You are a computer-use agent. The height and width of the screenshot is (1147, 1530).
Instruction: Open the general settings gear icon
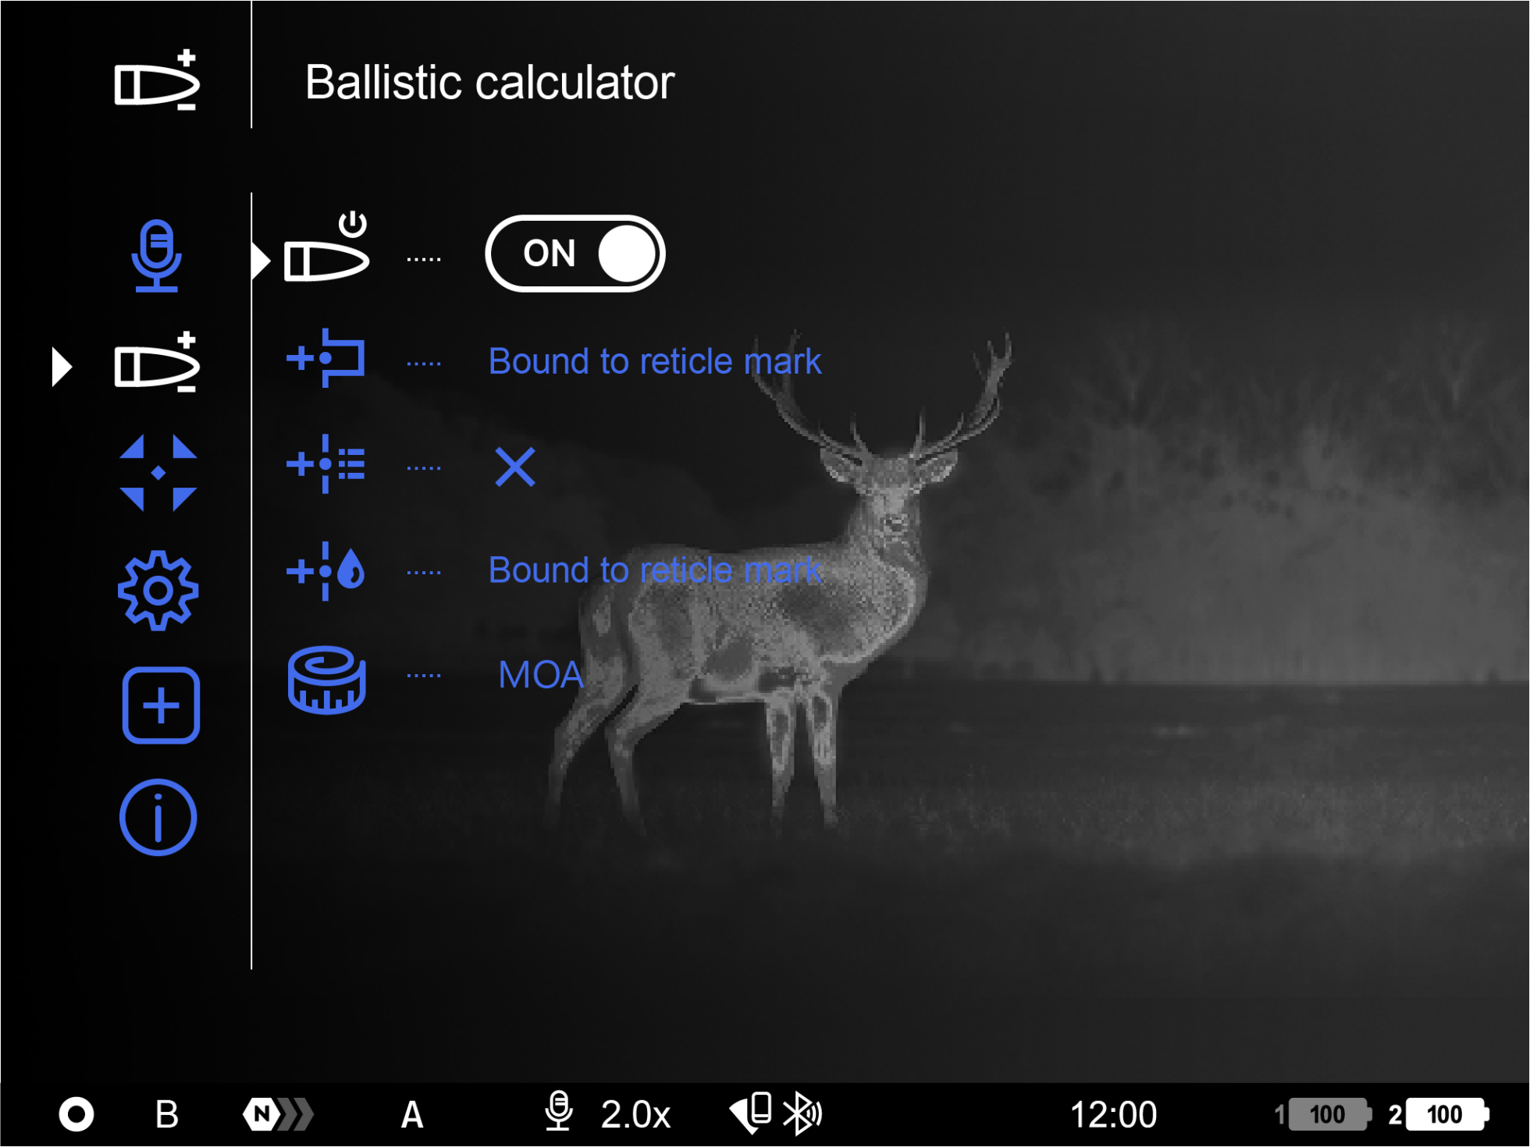point(158,590)
